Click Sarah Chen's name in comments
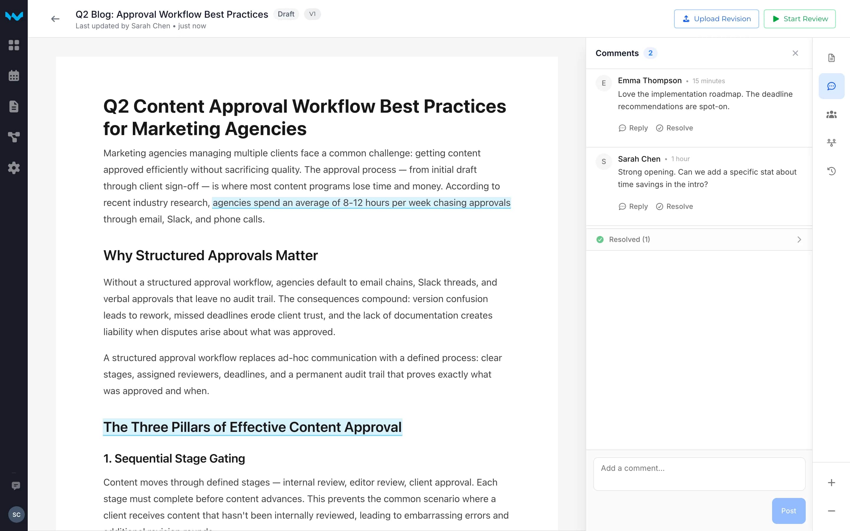The width and height of the screenshot is (850, 531). coord(639,159)
